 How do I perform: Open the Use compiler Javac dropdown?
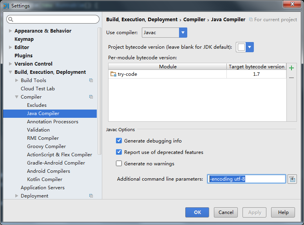pos(183,33)
